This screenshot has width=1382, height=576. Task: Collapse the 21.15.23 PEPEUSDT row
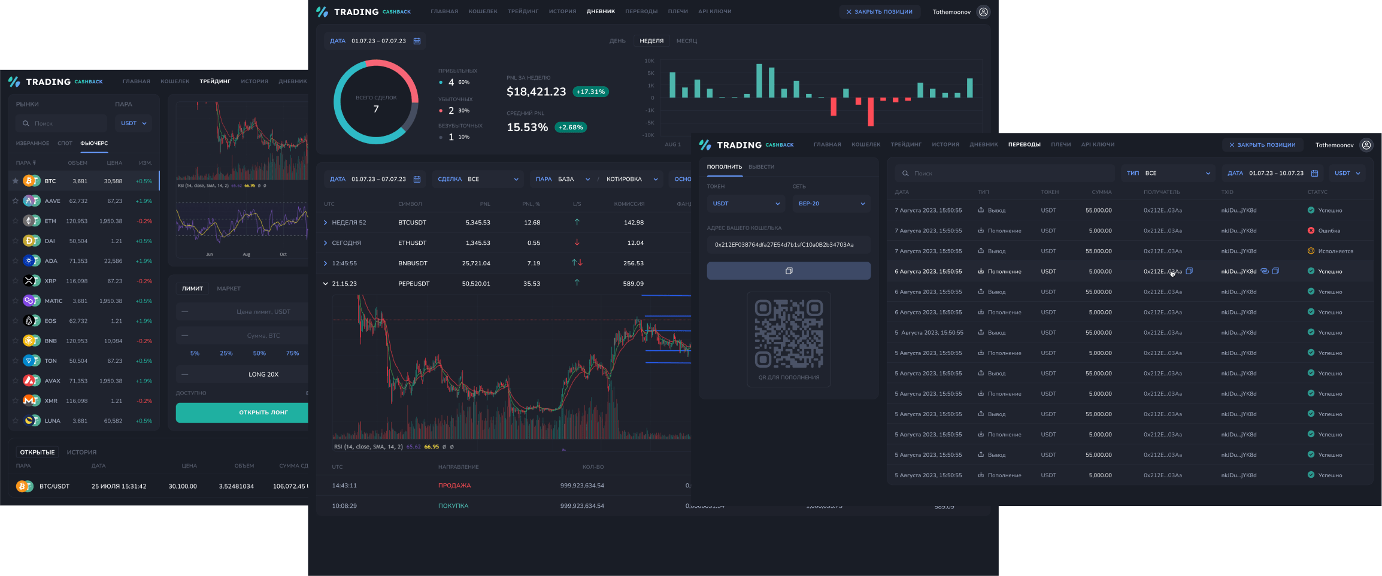pyautogui.click(x=325, y=283)
